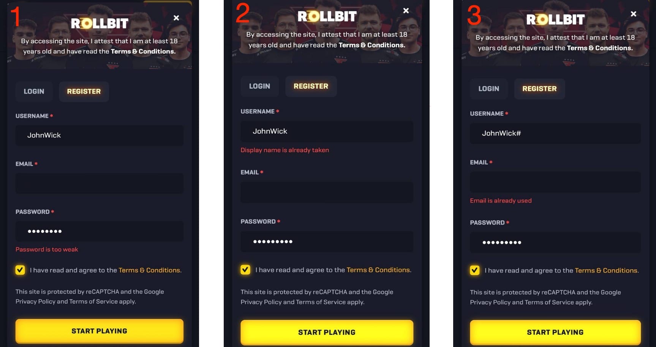
Task: Uncheck the agreement checkbox in panel 2
Action: click(x=245, y=270)
